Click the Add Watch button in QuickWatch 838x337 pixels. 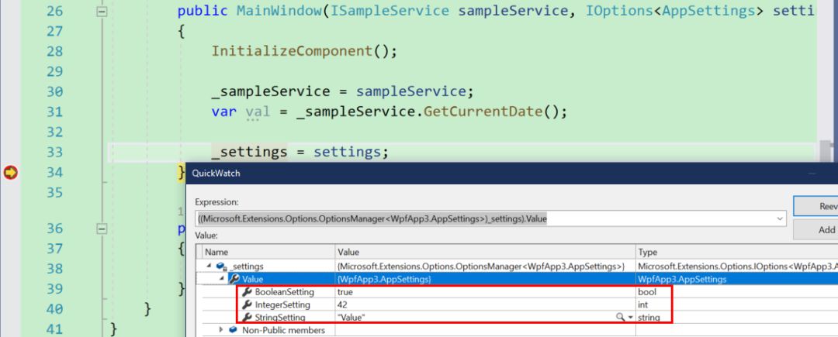point(815,230)
